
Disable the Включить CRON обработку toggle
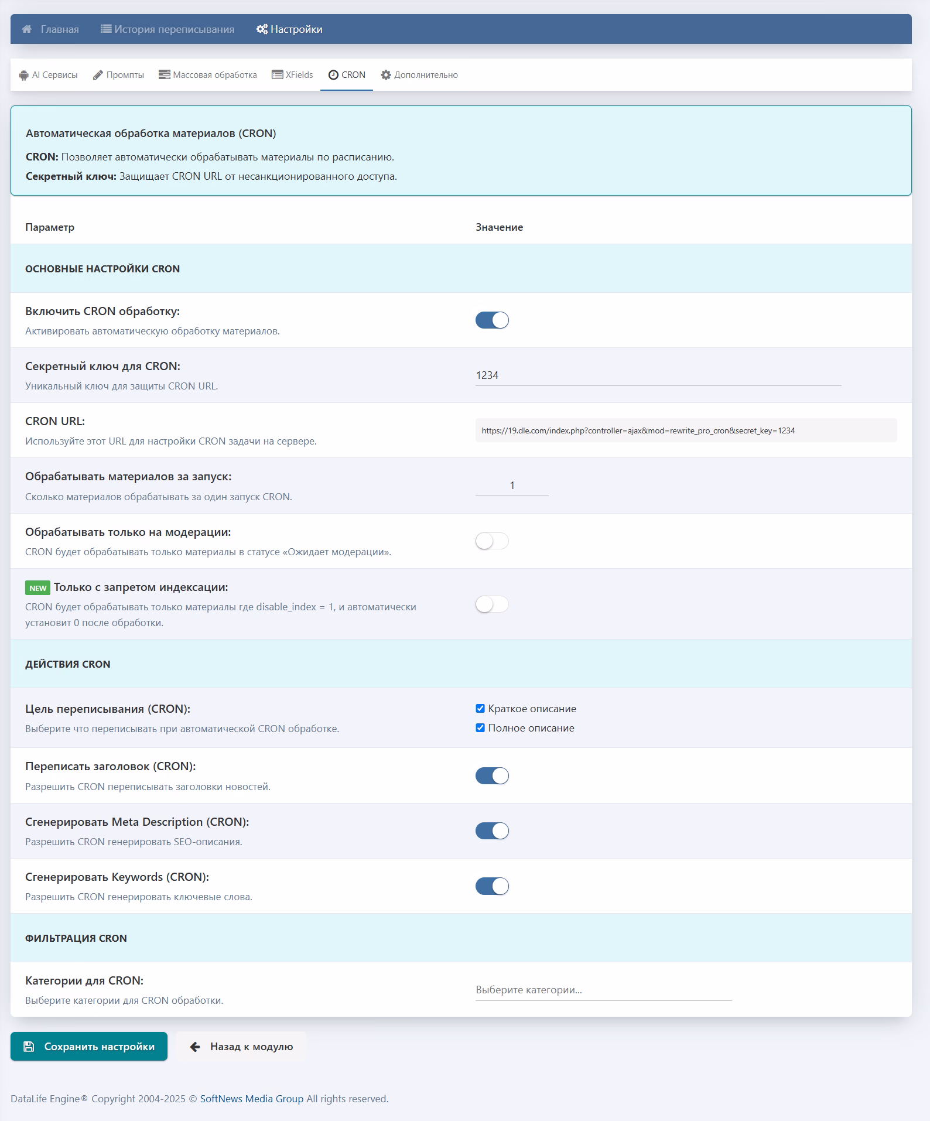coord(492,320)
